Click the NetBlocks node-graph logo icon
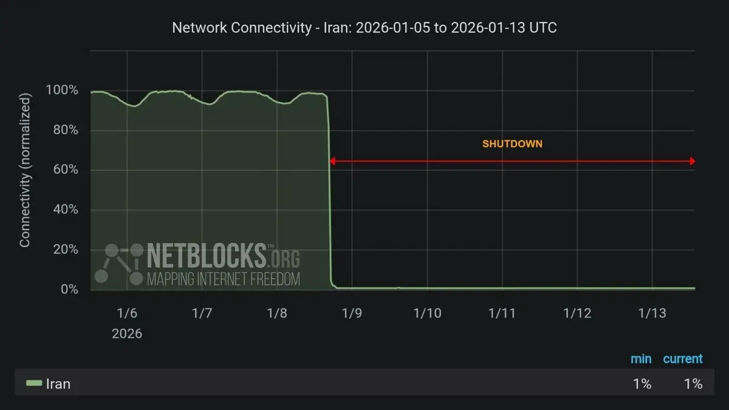The height and width of the screenshot is (410, 729). coord(119,264)
